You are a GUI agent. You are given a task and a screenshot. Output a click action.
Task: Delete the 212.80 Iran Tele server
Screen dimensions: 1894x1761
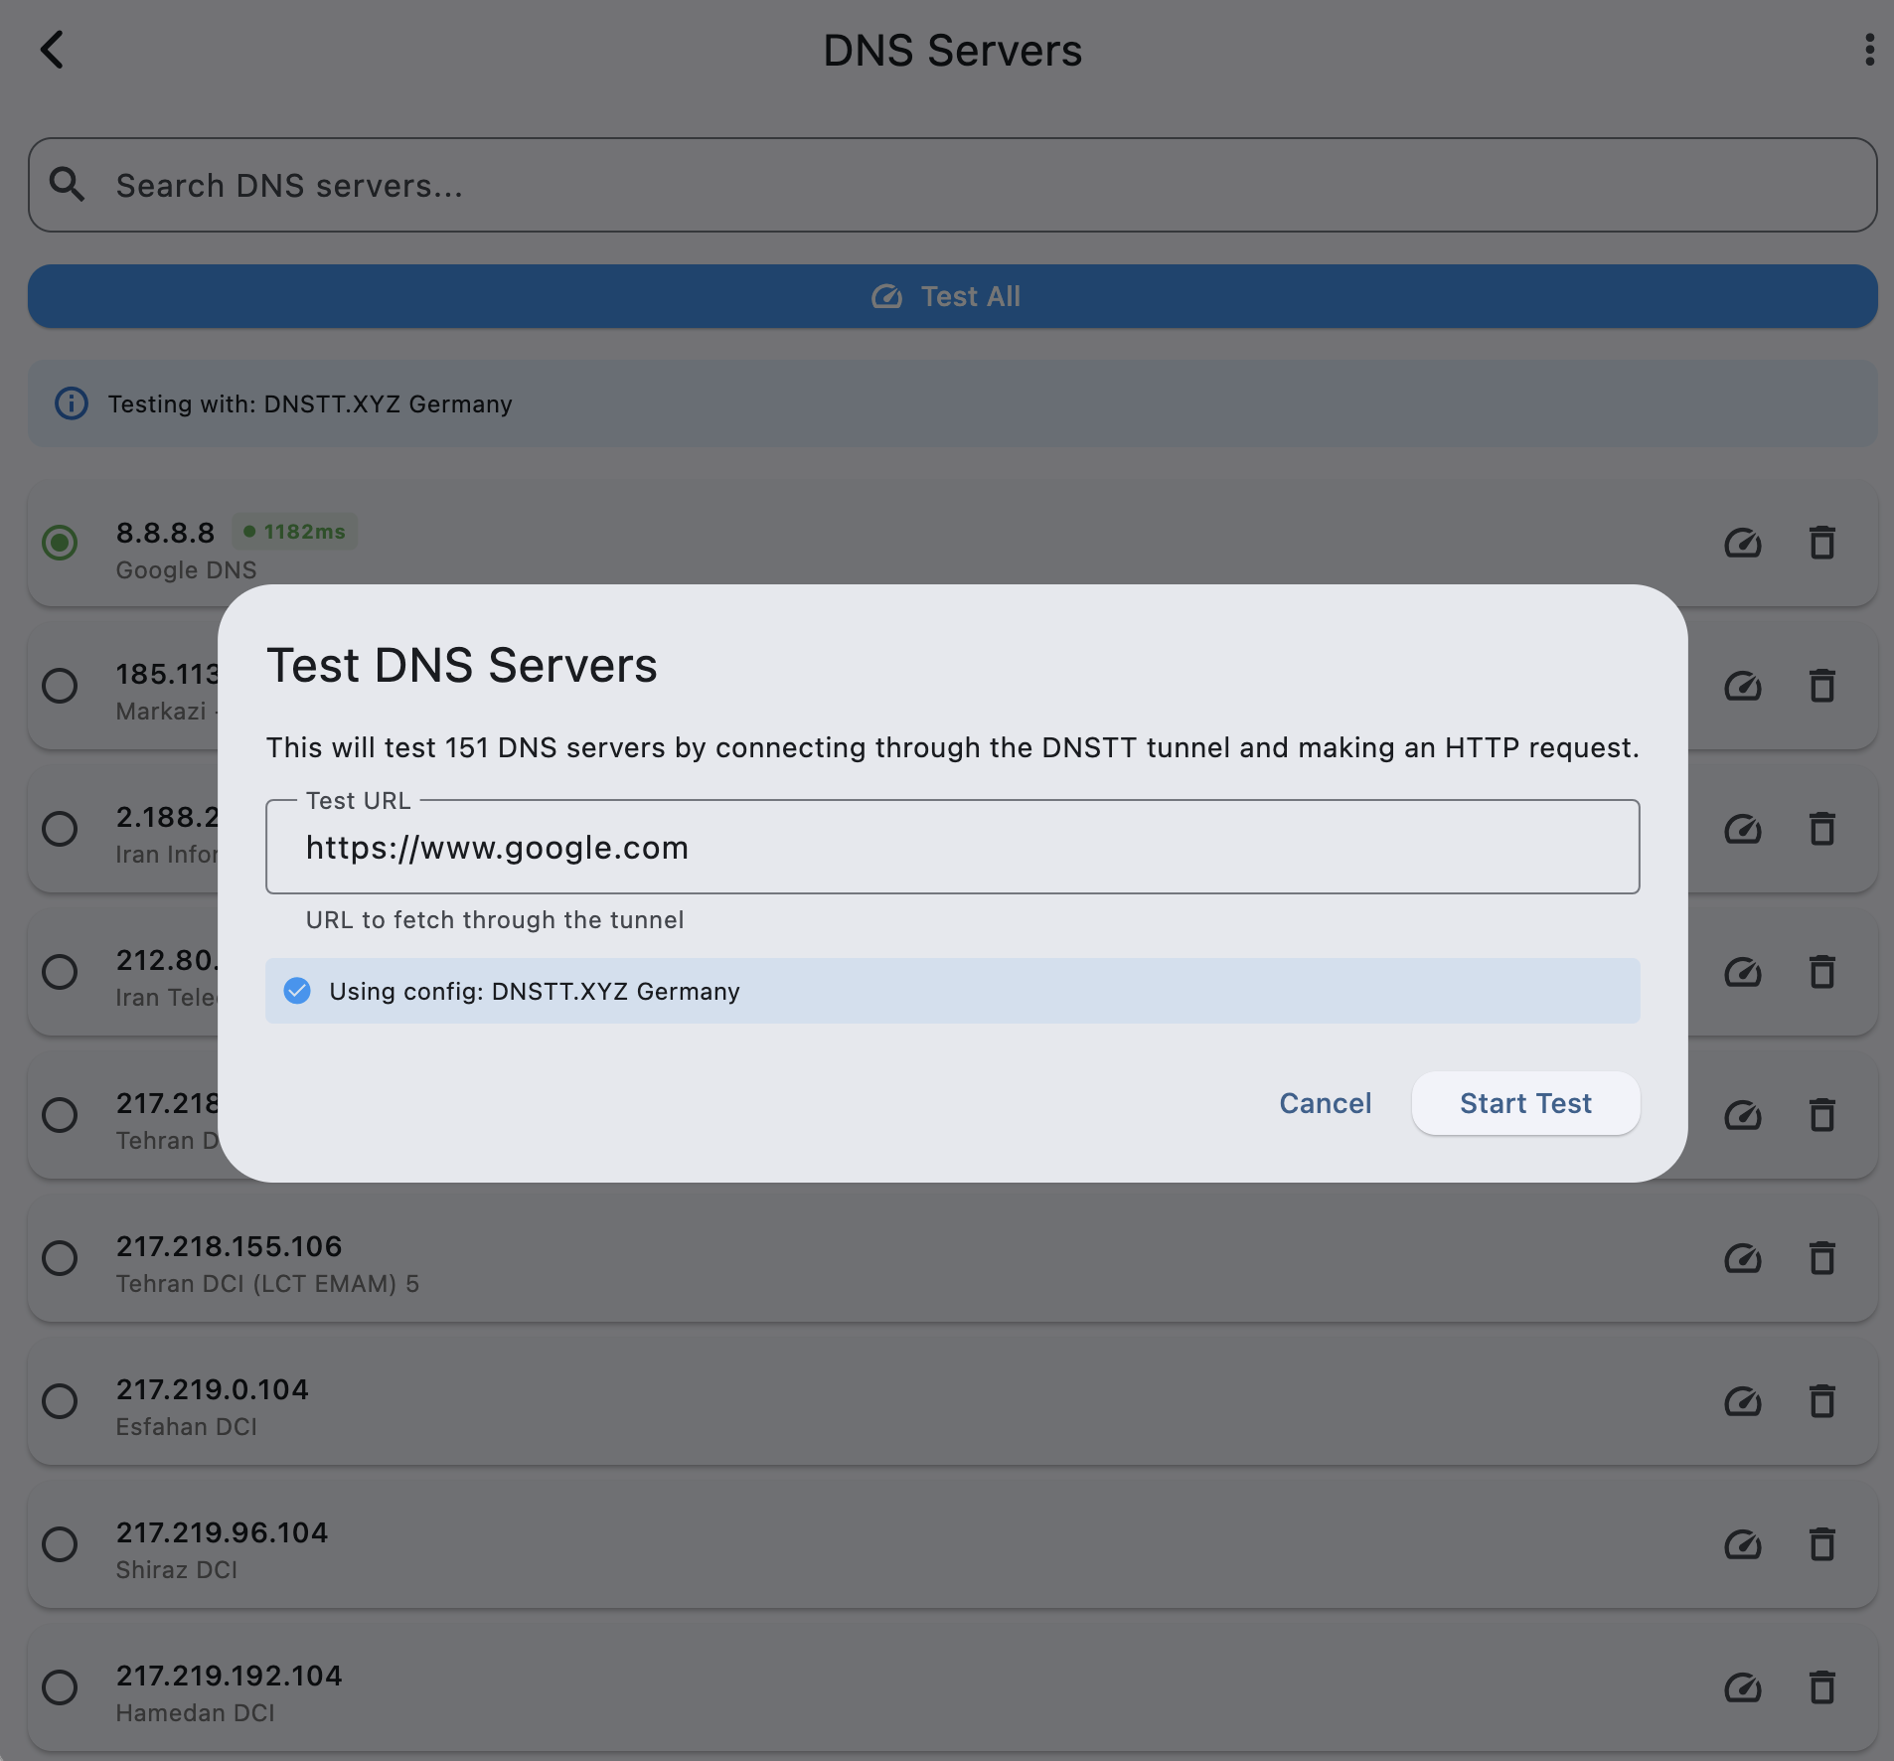click(1821, 973)
